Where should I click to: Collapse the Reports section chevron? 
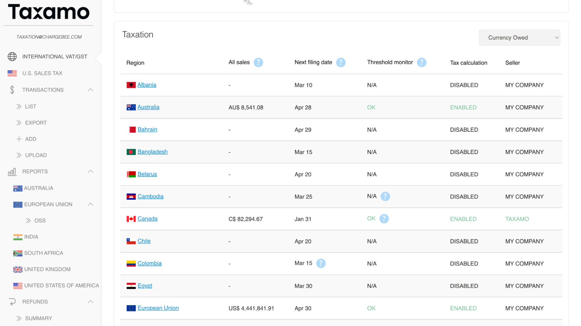91,172
